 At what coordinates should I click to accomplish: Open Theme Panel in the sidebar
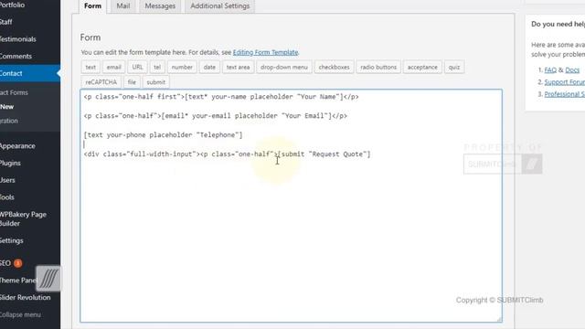(x=17, y=281)
